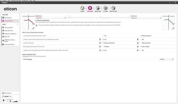The image size is (178, 104).
Task: Select Yes for more comfortable sound
Action: tap(103, 50)
